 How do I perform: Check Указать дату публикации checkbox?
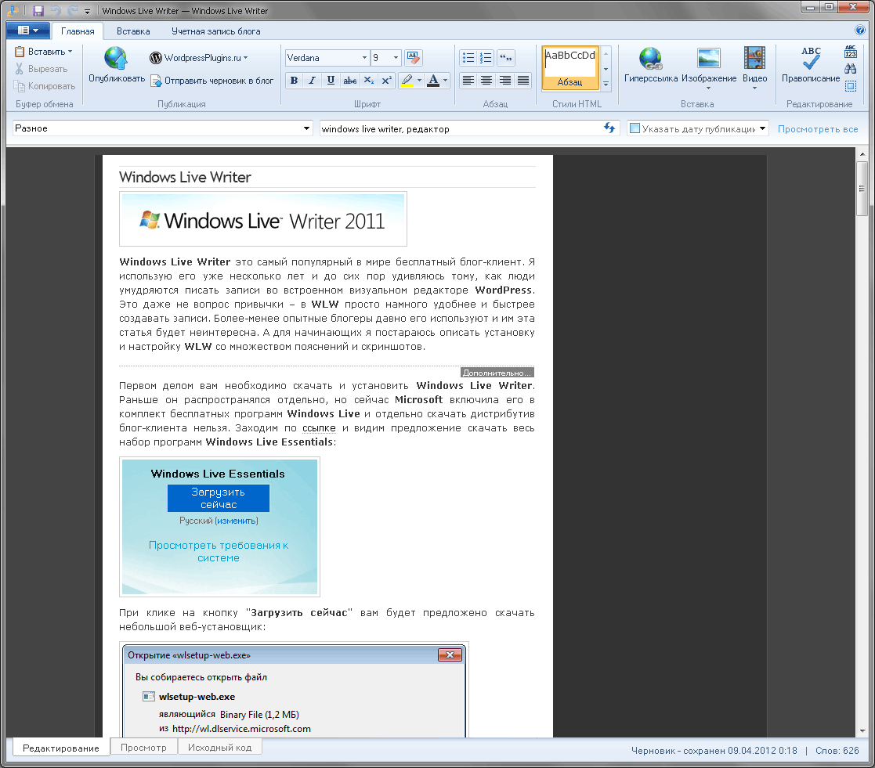click(x=635, y=128)
